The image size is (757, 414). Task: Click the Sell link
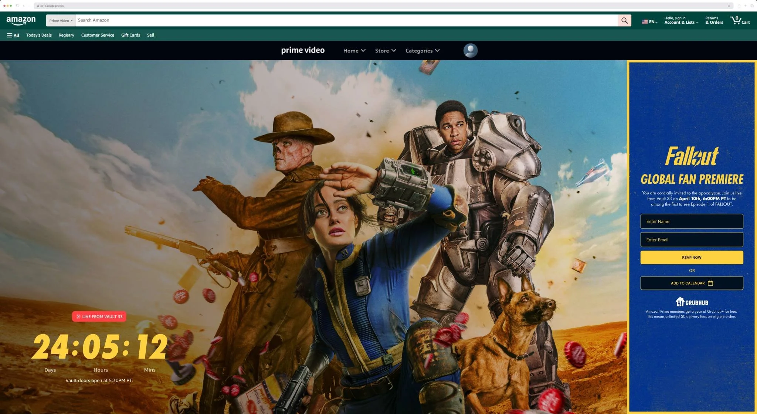coord(150,35)
